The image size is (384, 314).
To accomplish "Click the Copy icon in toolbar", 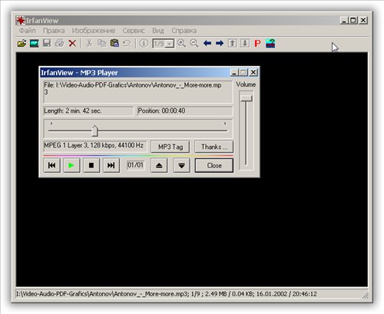I will pyautogui.click(x=101, y=43).
